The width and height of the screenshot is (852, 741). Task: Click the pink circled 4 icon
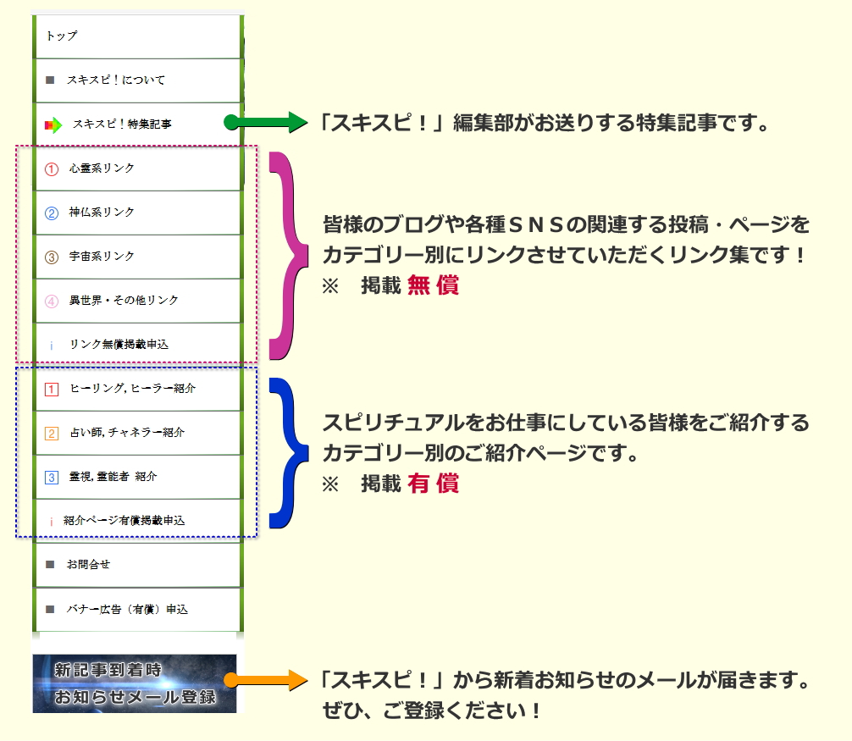click(52, 301)
